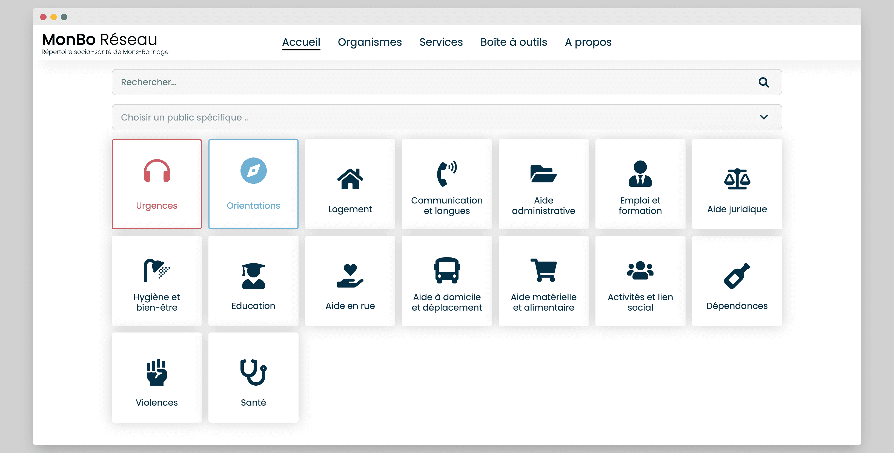Click the Urgences headphones icon
894x453 pixels.
(x=157, y=171)
